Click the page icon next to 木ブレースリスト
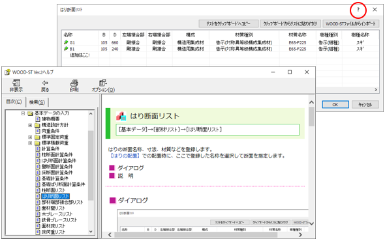The width and height of the screenshot is (385, 241). click(38, 214)
